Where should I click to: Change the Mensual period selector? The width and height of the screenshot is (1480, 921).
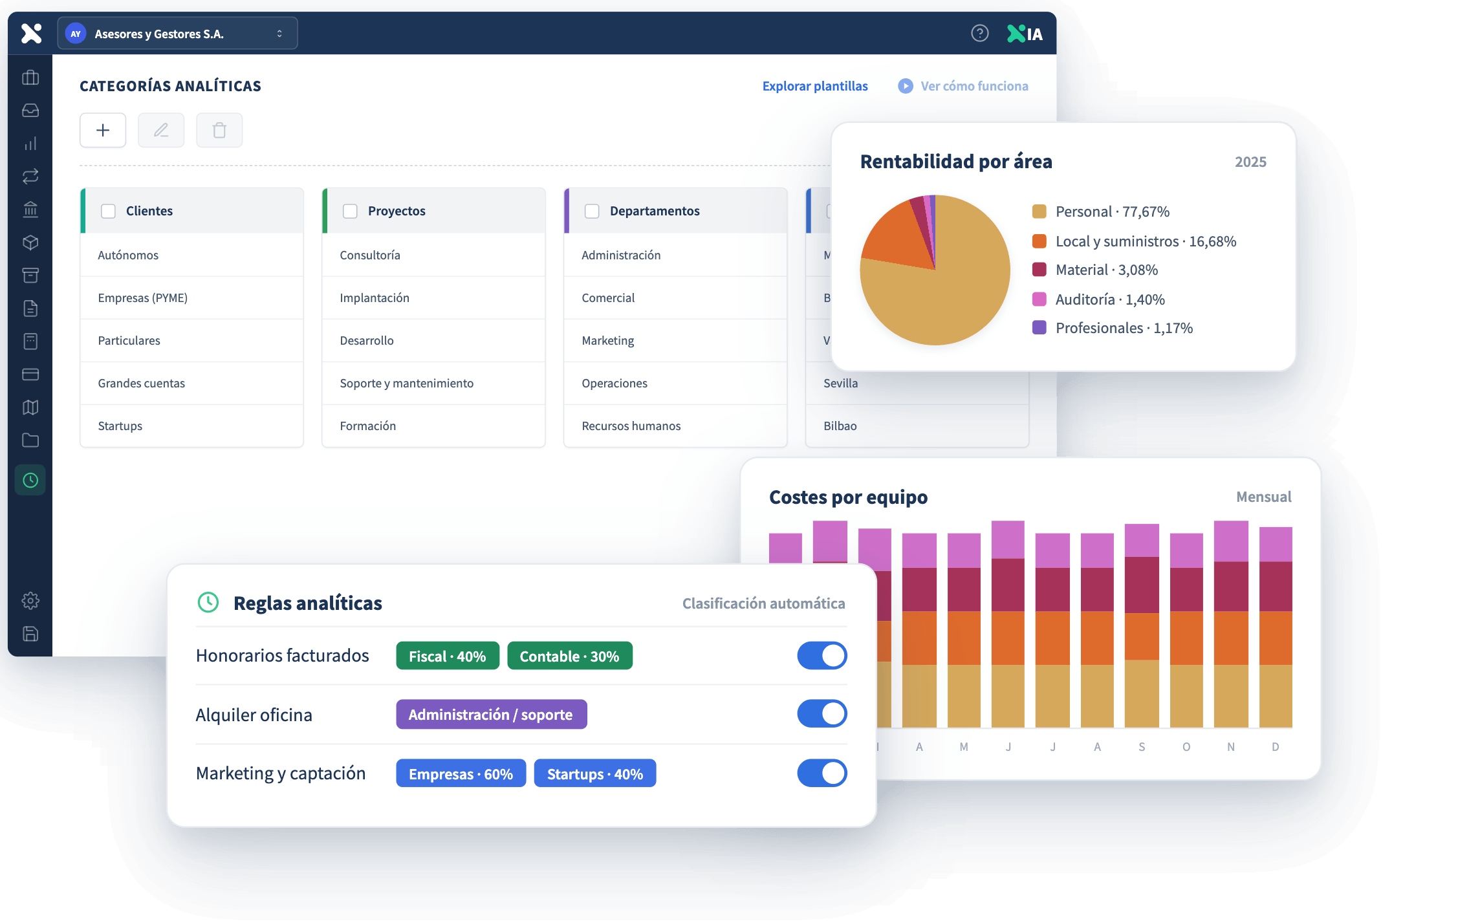[1263, 497]
